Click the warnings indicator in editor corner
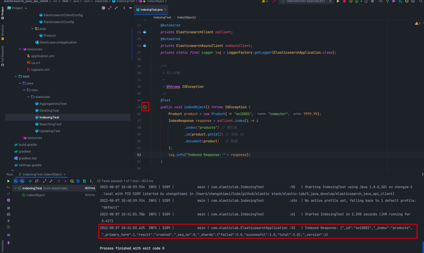424x253 pixels. coord(418,23)
